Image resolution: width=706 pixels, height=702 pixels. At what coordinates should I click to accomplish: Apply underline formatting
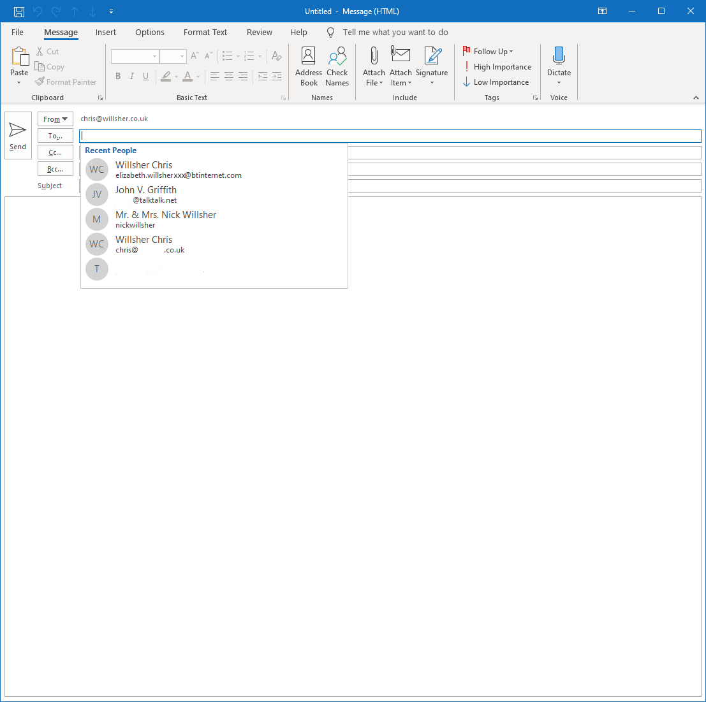pos(145,76)
